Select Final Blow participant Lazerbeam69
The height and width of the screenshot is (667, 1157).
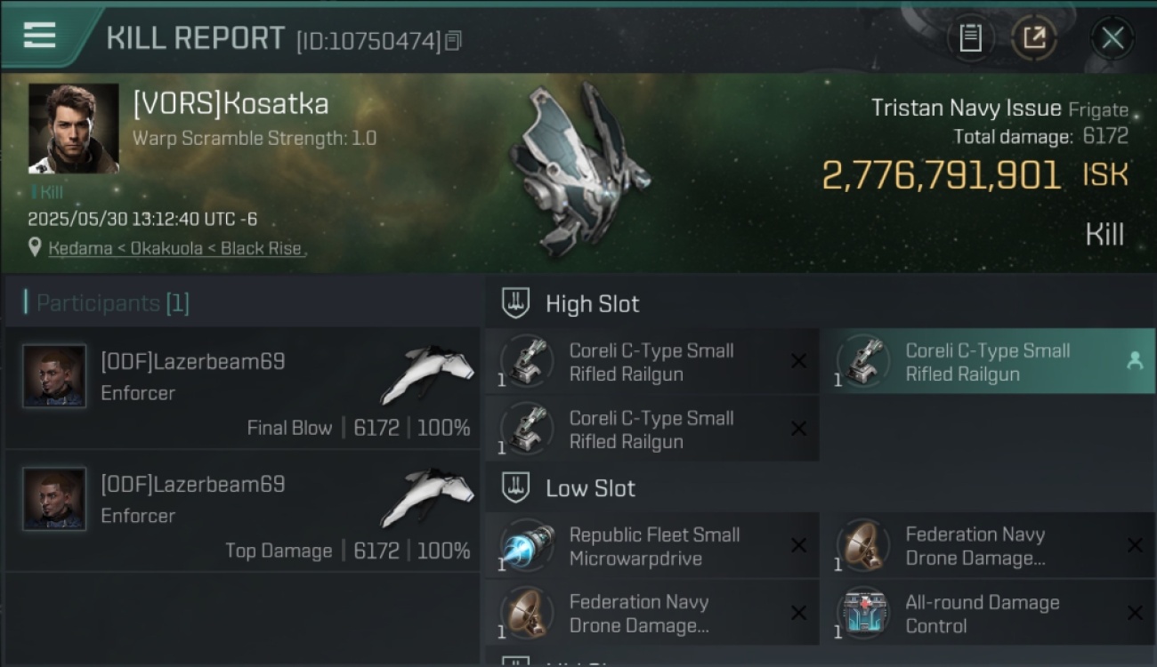[242, 388]
